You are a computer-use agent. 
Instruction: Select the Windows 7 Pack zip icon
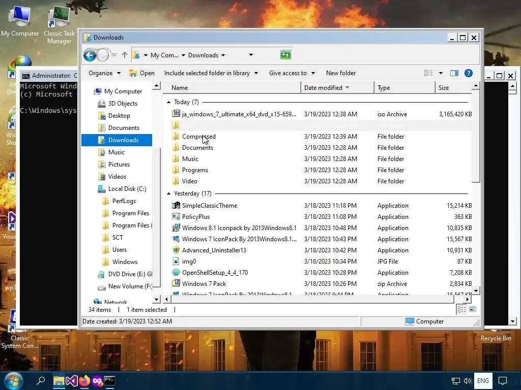point(176,283)
